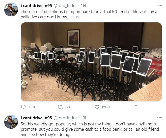The width and height of the screenshot is (166, 138).
Task: Click the share arrow icon
Action: [136, 107]
